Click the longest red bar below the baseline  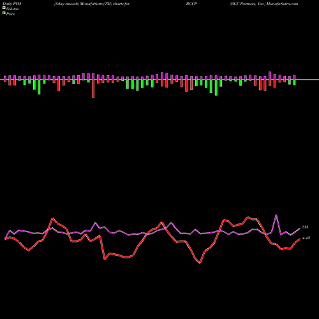pos(93,89)
